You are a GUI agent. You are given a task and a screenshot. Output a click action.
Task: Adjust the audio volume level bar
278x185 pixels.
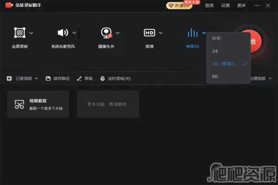click(x=79, y=33)
